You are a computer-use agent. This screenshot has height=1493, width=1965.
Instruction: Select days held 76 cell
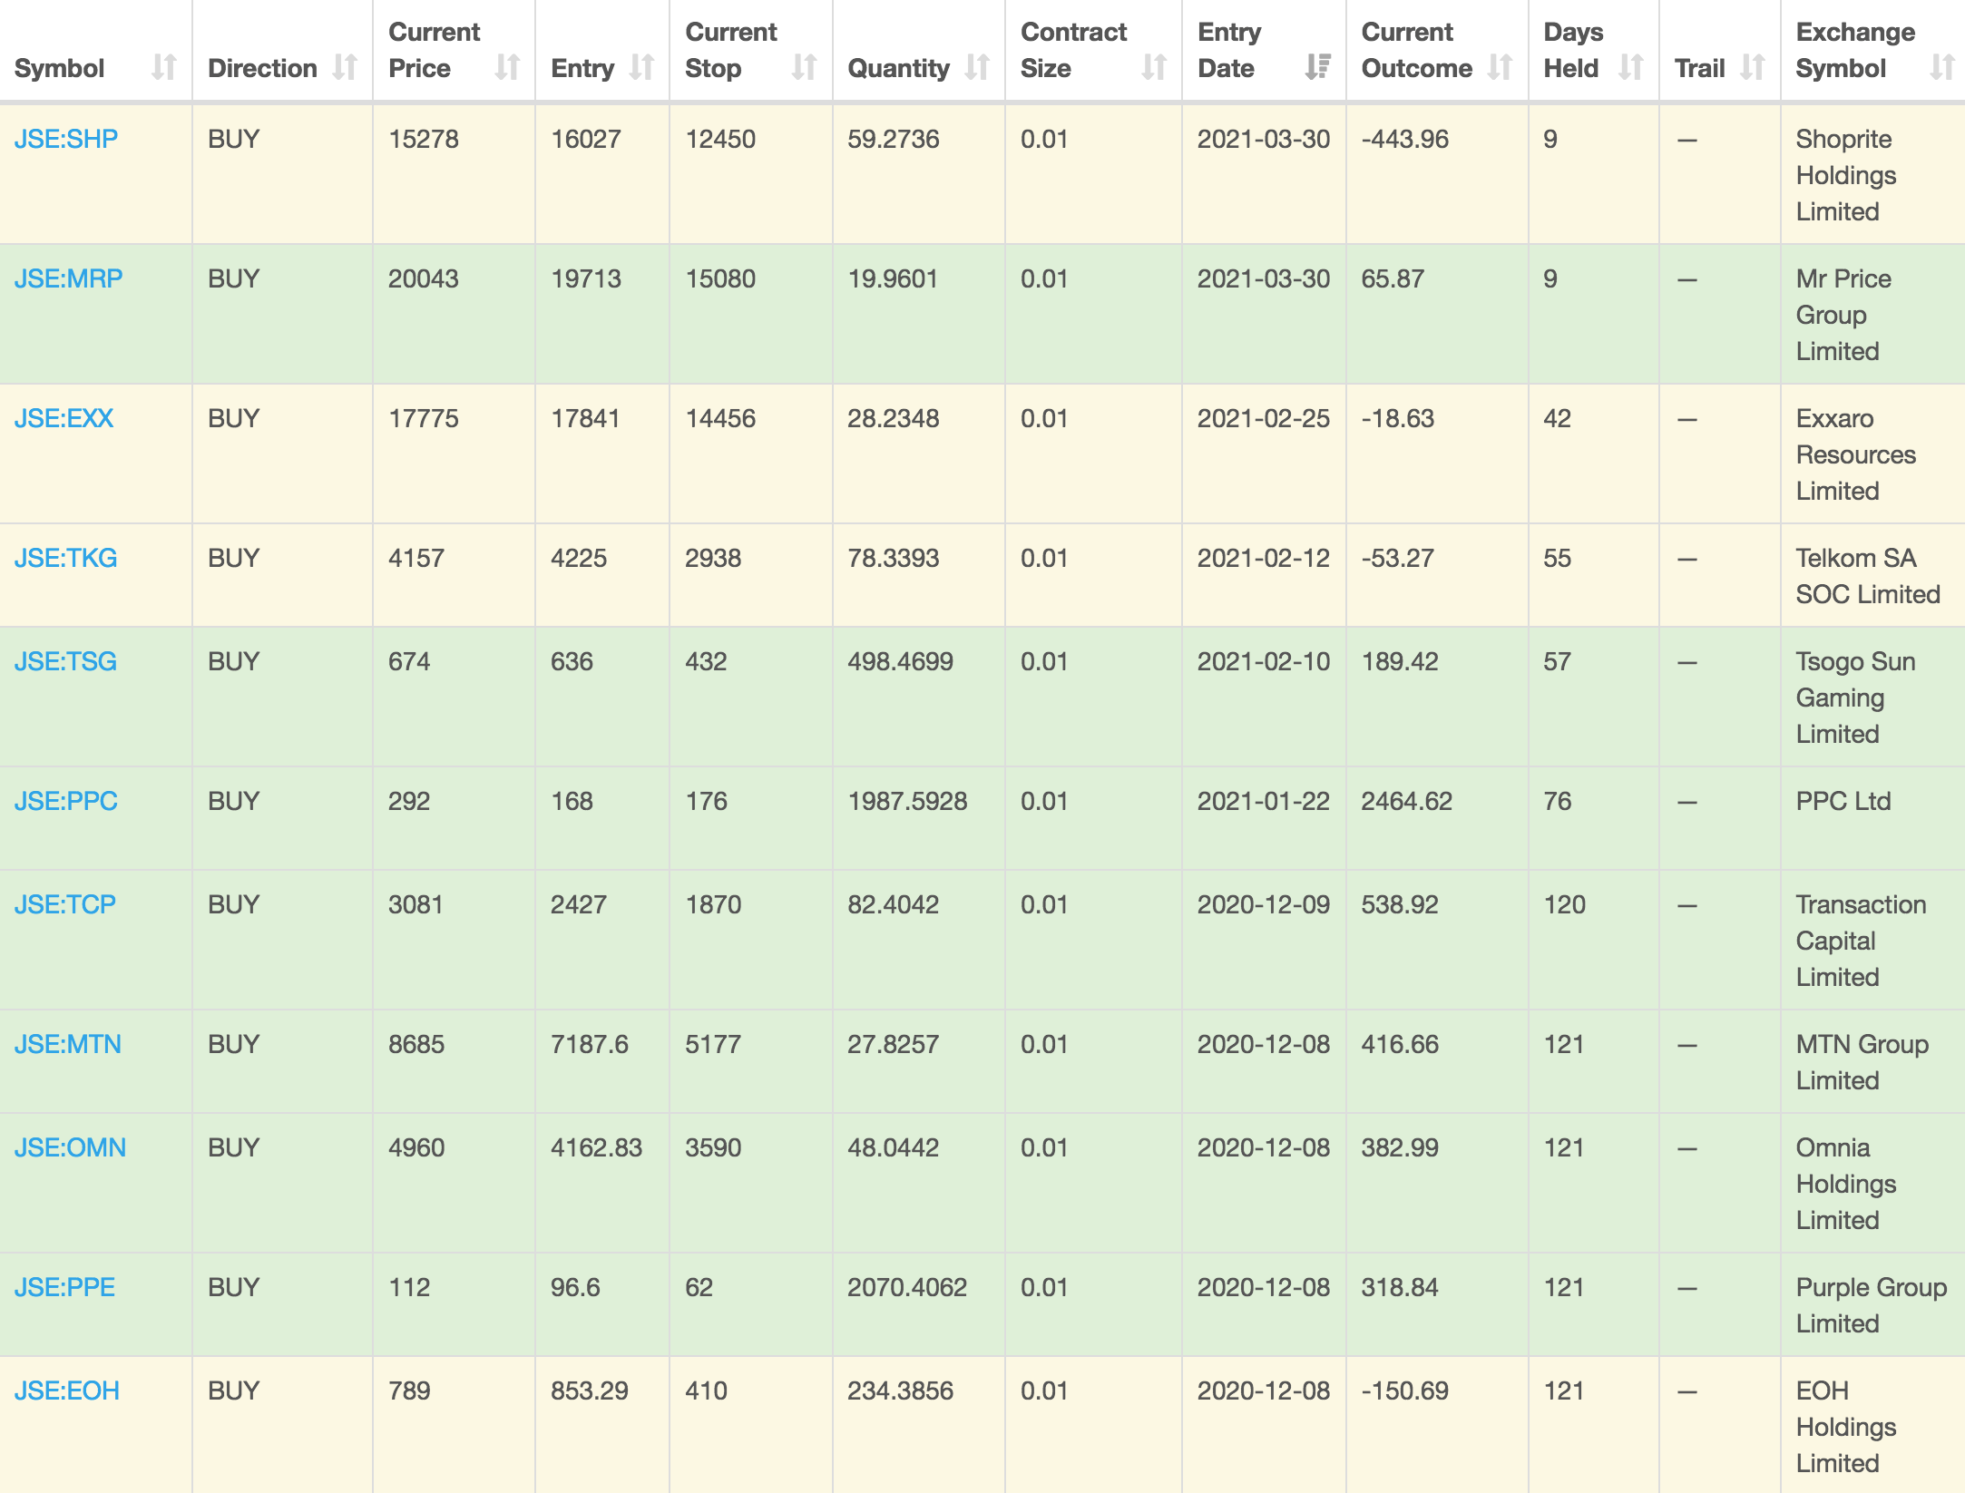1593,818
